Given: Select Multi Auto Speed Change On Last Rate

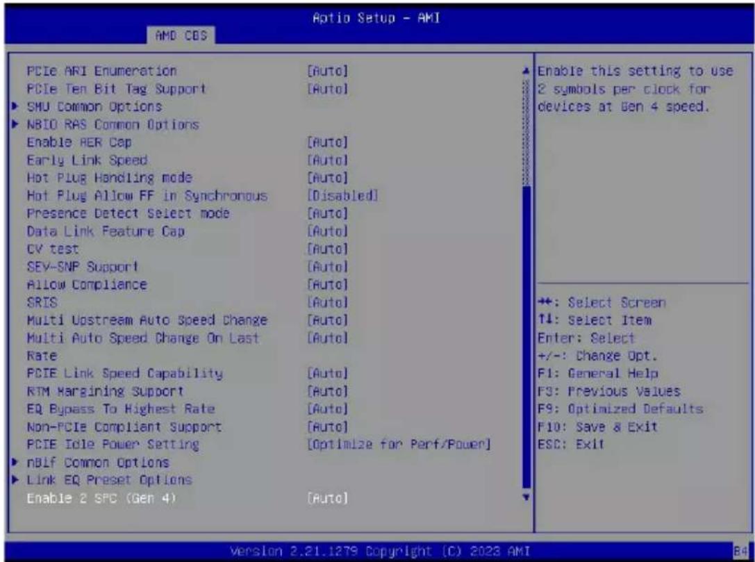Looking at the screenshot, I should coord(143,347).
